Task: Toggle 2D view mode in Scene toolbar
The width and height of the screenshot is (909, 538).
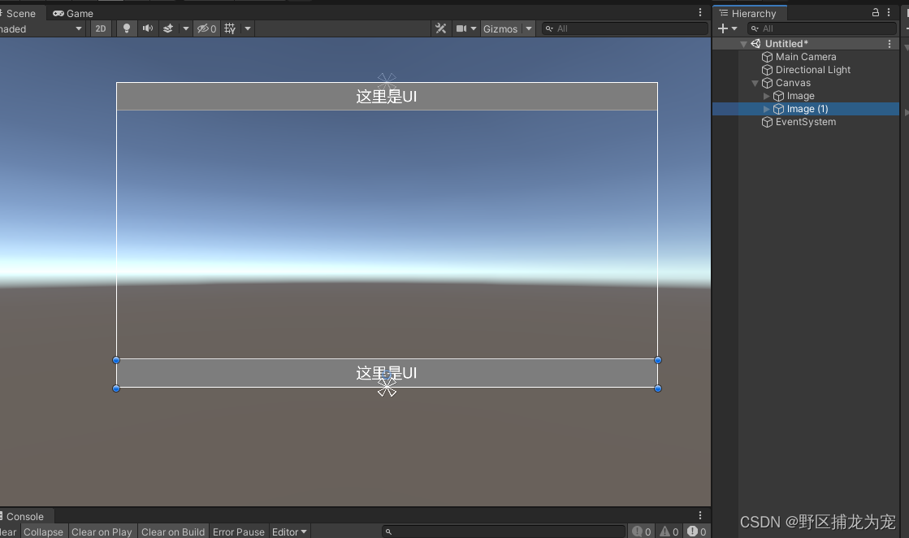Action: [100, 28]
